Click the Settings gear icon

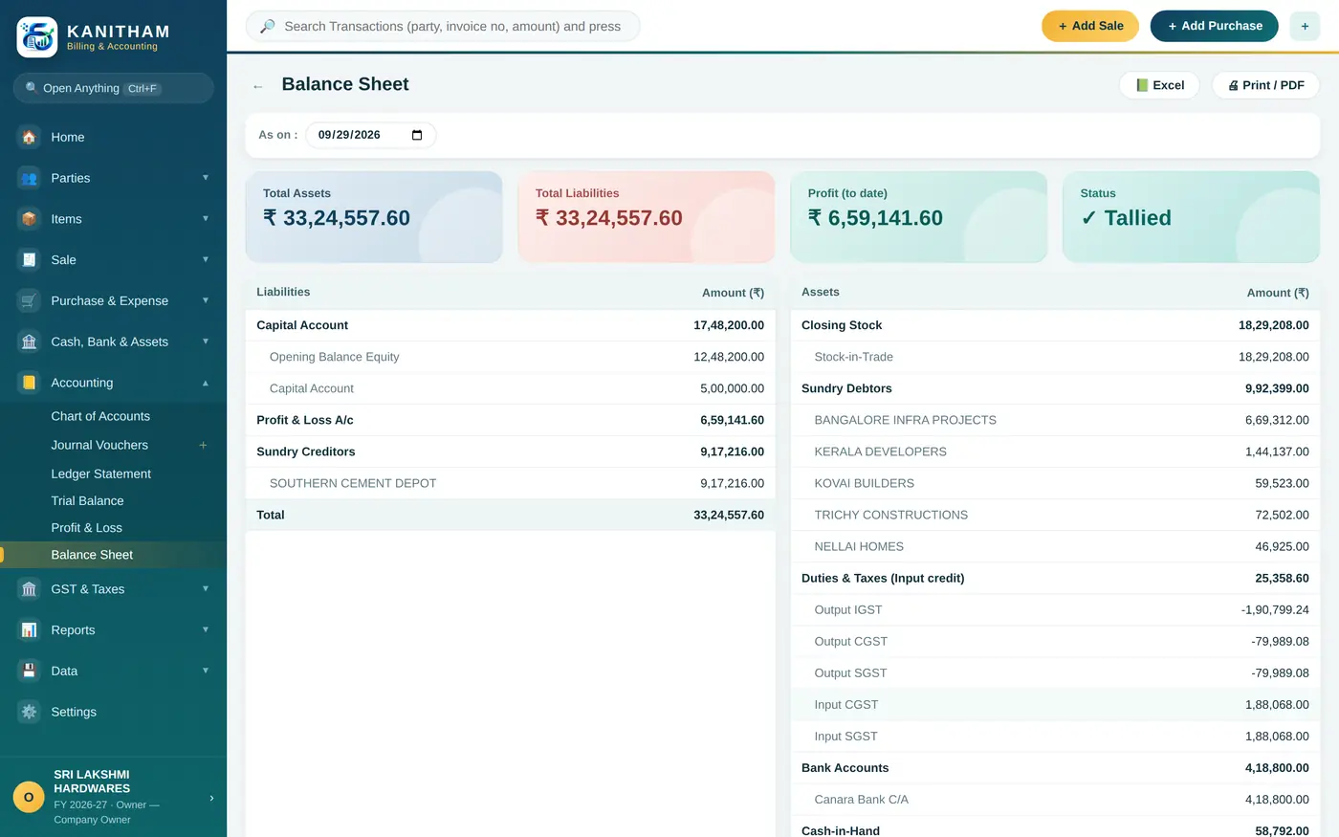(x=30, y=712)
